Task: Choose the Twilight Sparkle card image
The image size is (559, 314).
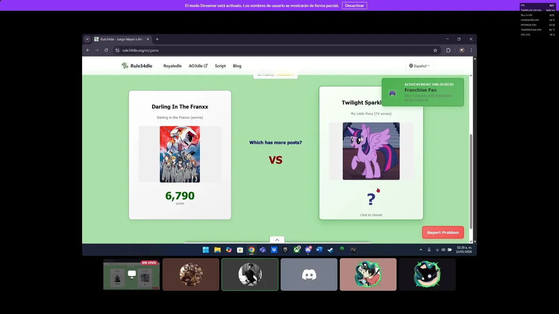Action: pos(371,151)
